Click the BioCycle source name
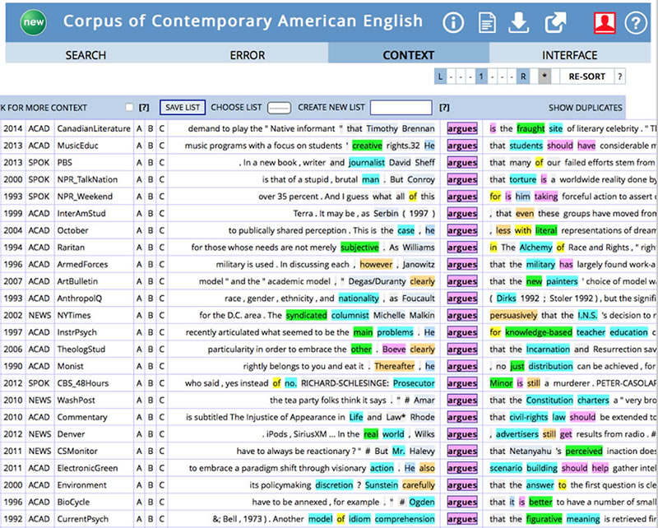The image size is (658, 528). pyautogui.click(x=73, y=502)
